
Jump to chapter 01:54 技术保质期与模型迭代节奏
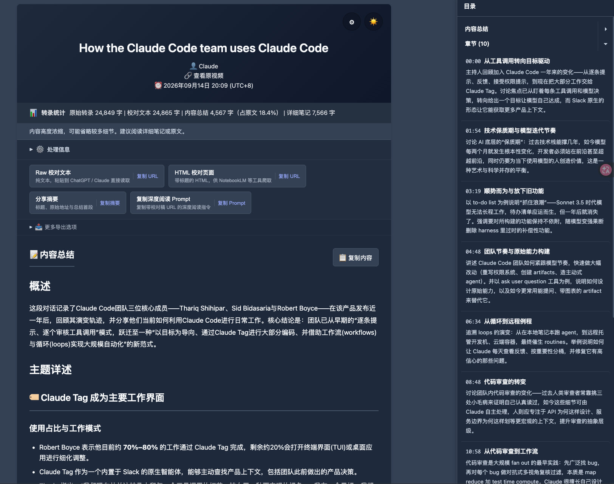coord(510,131)
